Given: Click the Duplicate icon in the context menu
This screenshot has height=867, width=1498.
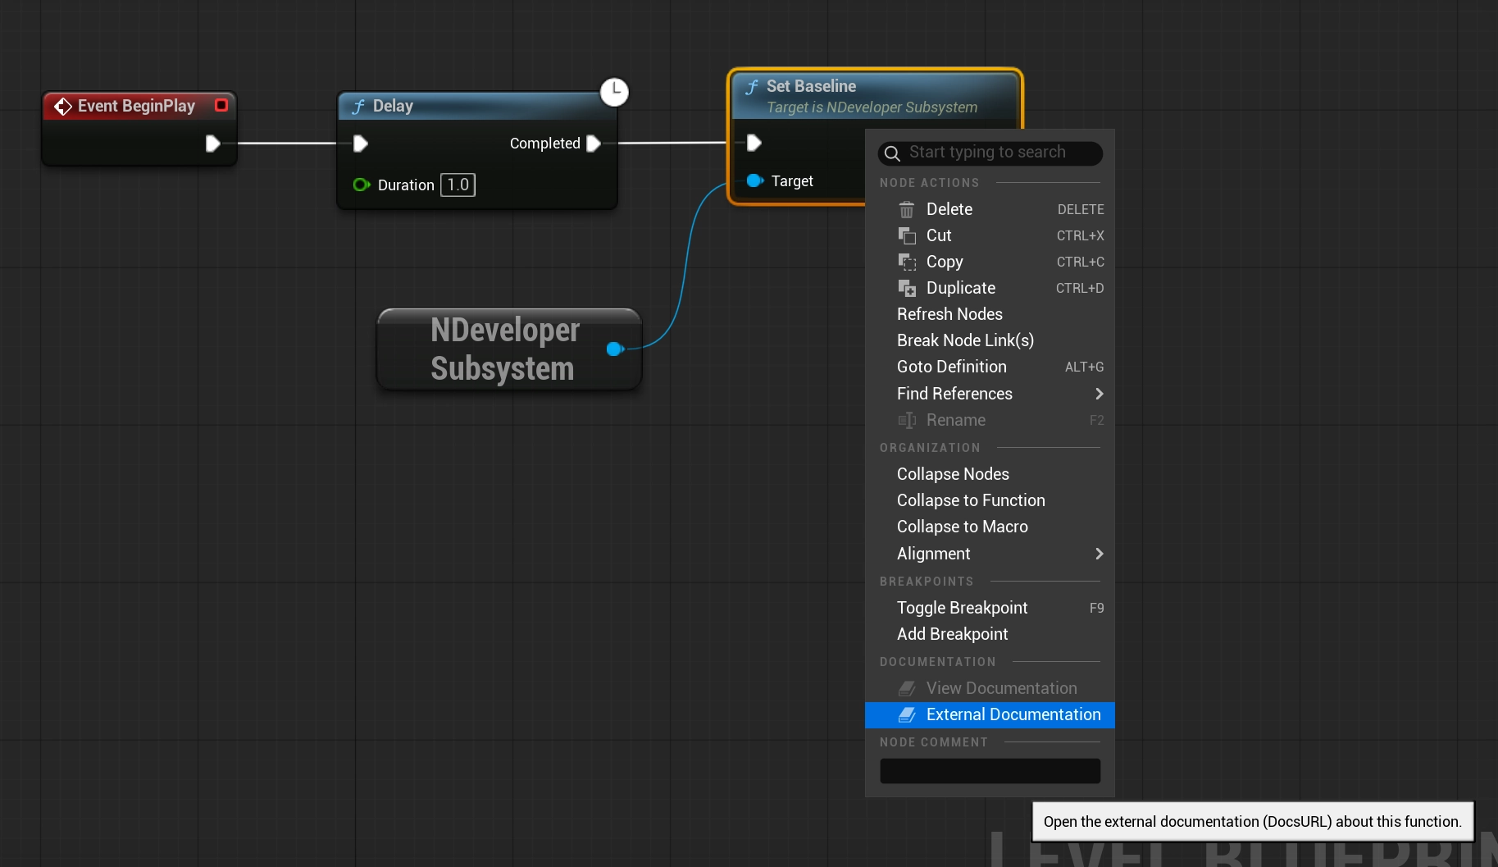Looking at the screenshot, I should (x=907, y=288).
